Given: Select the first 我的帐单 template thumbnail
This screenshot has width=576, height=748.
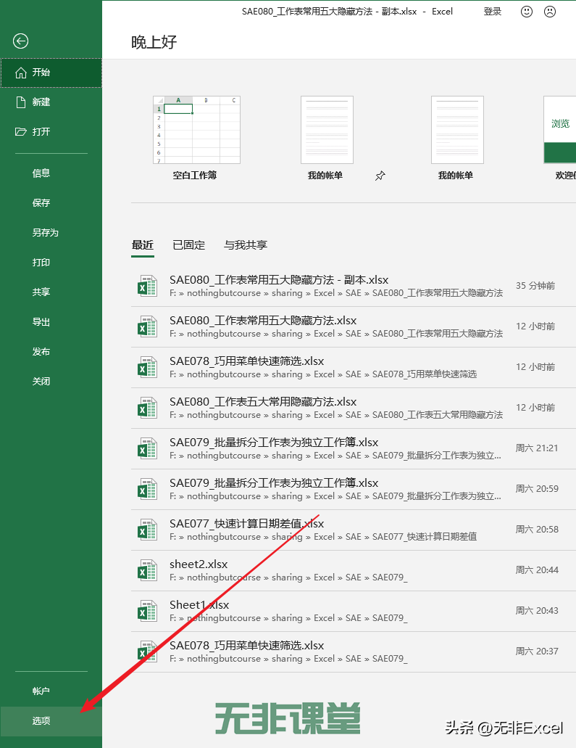Looking at the screenshot, I should (x=327, y=130).
